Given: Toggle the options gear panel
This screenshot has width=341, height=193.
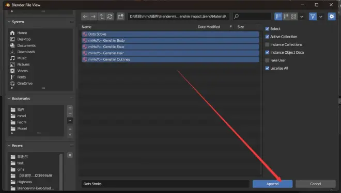Looking at the screenshot, I should click(x=332, y=17).
